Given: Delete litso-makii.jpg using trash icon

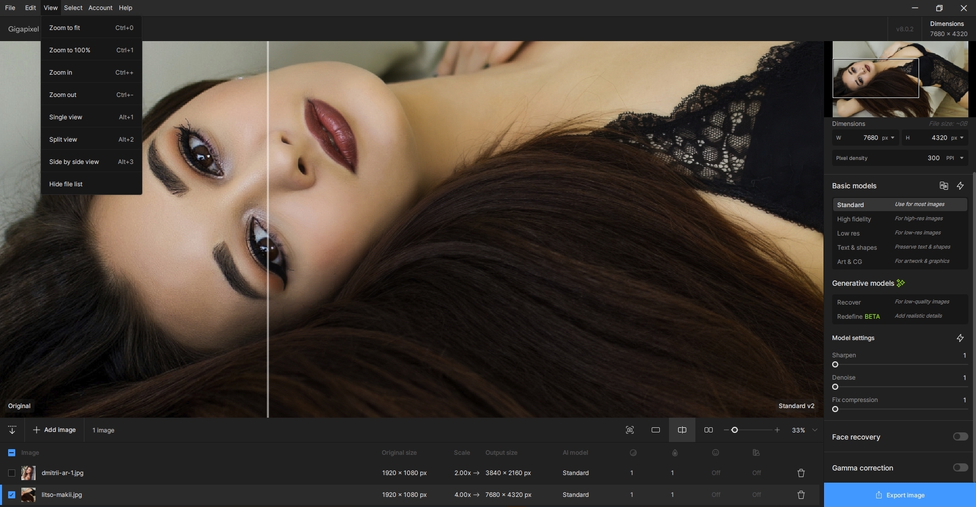Looking at the screenshot, I should 801,495.
